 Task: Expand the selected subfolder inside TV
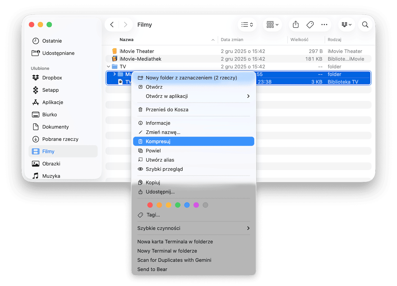point(114,74)
